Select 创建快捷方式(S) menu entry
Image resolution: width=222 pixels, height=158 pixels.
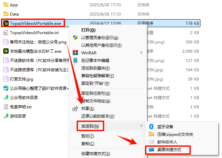[96, 153]
